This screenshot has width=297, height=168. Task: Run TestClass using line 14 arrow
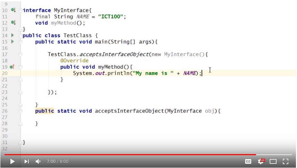(12, 35)
